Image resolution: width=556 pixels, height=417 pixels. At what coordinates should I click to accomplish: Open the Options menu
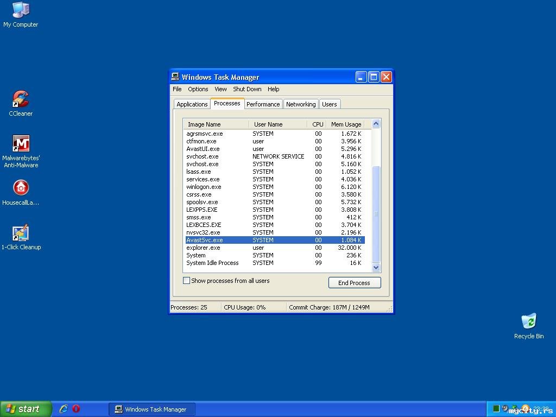click(198, 89)
